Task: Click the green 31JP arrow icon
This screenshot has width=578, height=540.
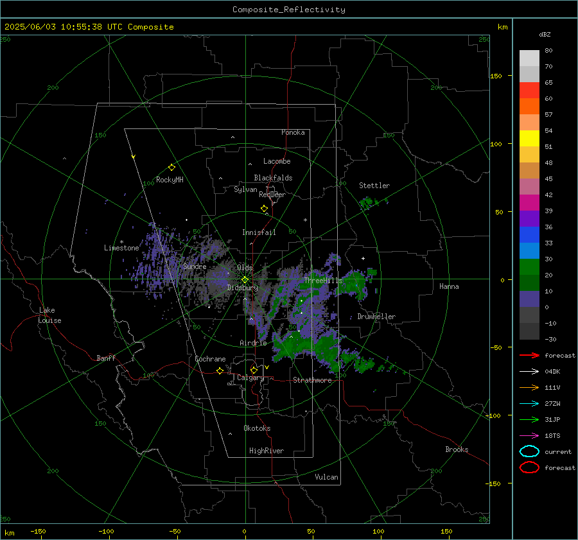Action: click(x=529, y=419)
